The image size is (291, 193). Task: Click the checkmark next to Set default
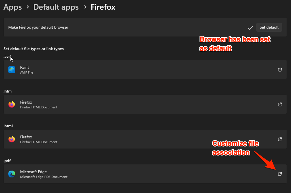[250, 27]
